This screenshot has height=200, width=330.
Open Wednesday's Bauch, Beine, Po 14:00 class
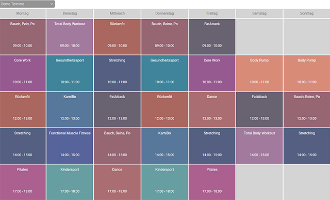(117, 146)
